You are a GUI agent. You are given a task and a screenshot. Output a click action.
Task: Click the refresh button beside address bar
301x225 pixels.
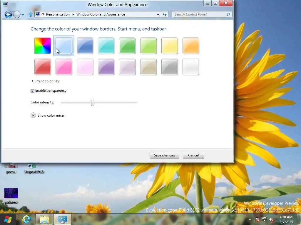165,15
